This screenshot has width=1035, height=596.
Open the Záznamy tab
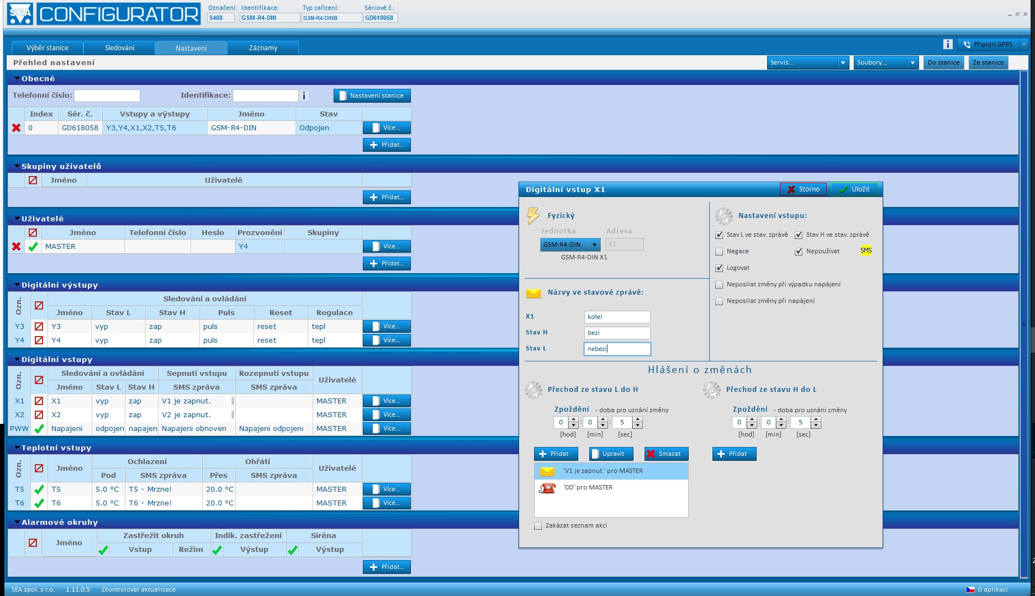pyautogui.click(x=263, y=48)
